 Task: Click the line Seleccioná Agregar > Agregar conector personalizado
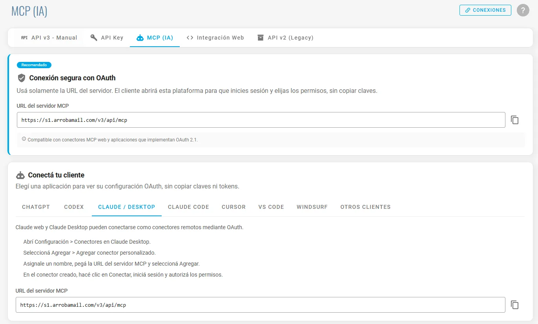[x=89, y=253]
